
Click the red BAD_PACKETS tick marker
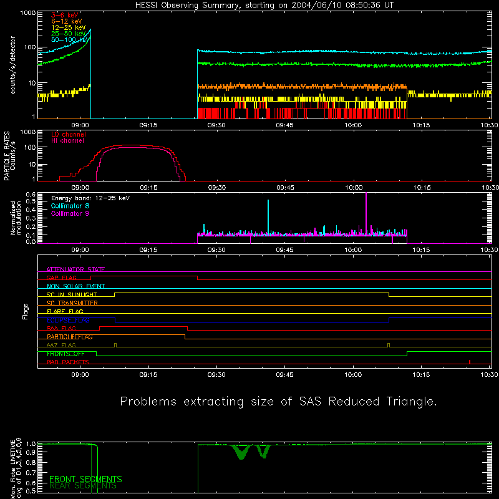[x=470, y=362]
